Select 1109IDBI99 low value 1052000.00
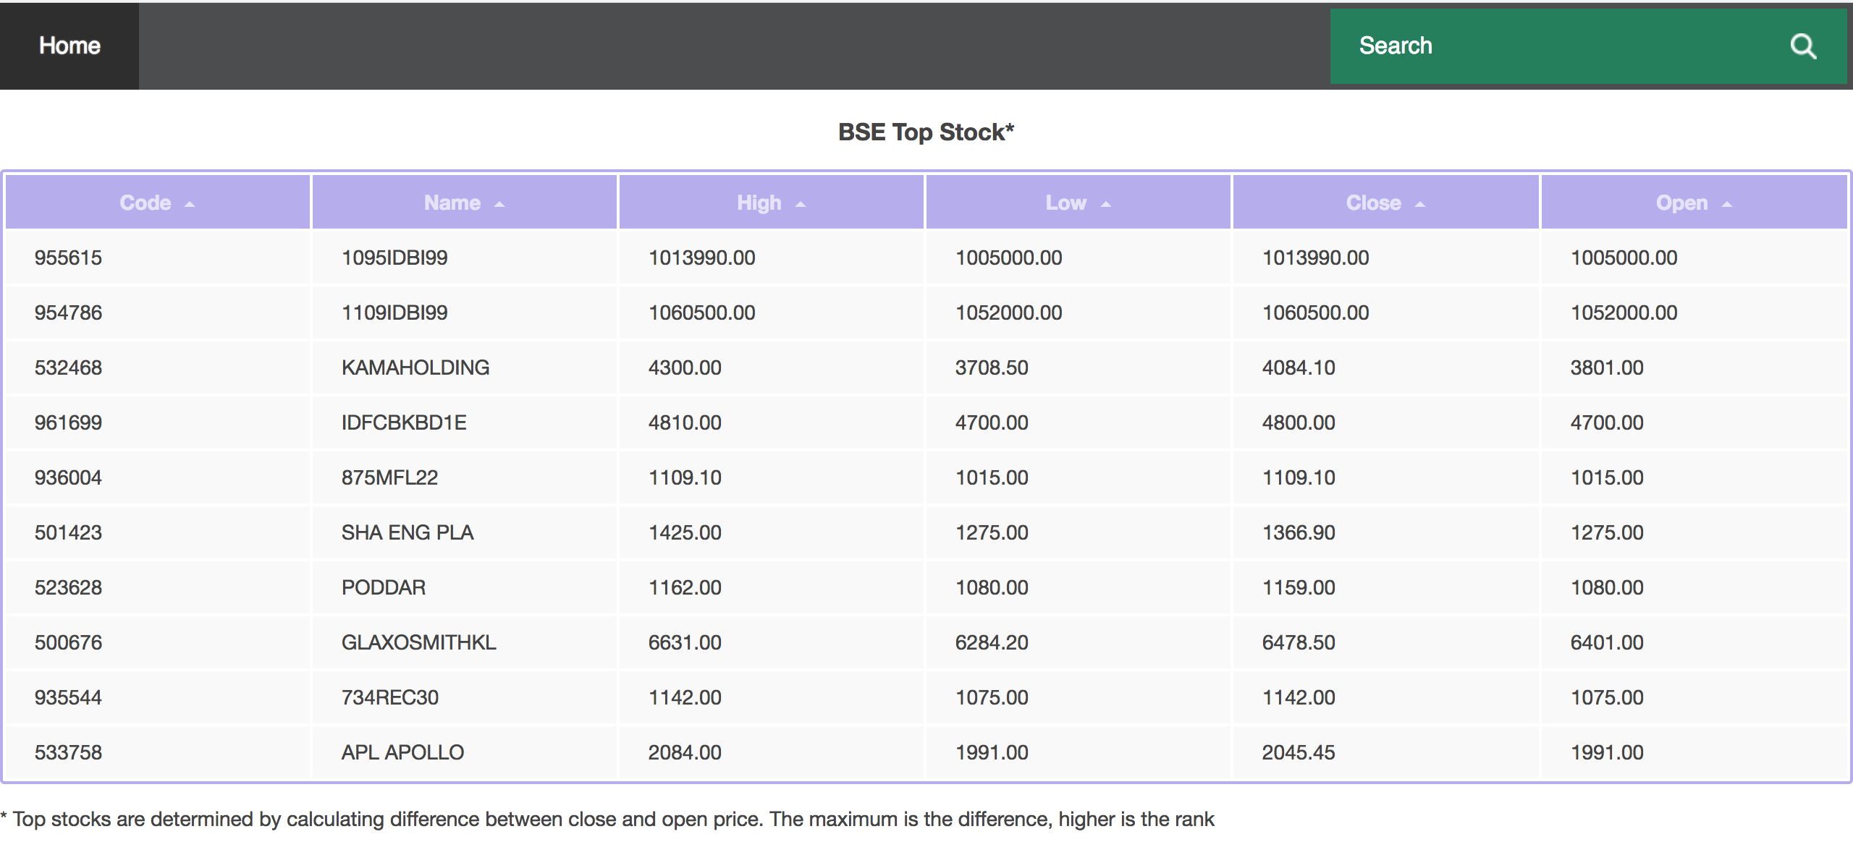 (x=1008, y=312)
